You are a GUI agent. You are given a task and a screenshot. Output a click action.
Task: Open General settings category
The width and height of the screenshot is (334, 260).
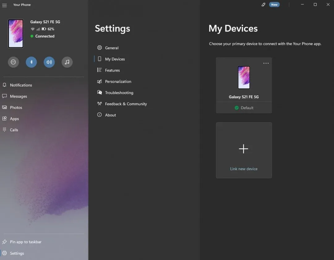(x=112, y=48)
